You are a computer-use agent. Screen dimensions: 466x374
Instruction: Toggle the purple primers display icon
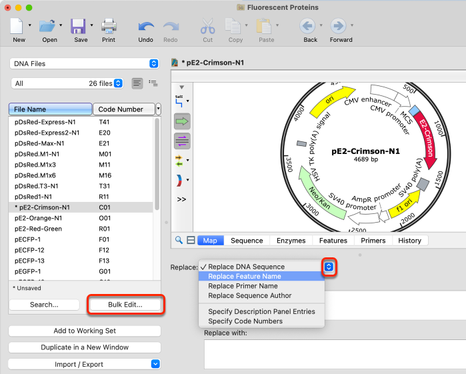[x=182, y=141]
